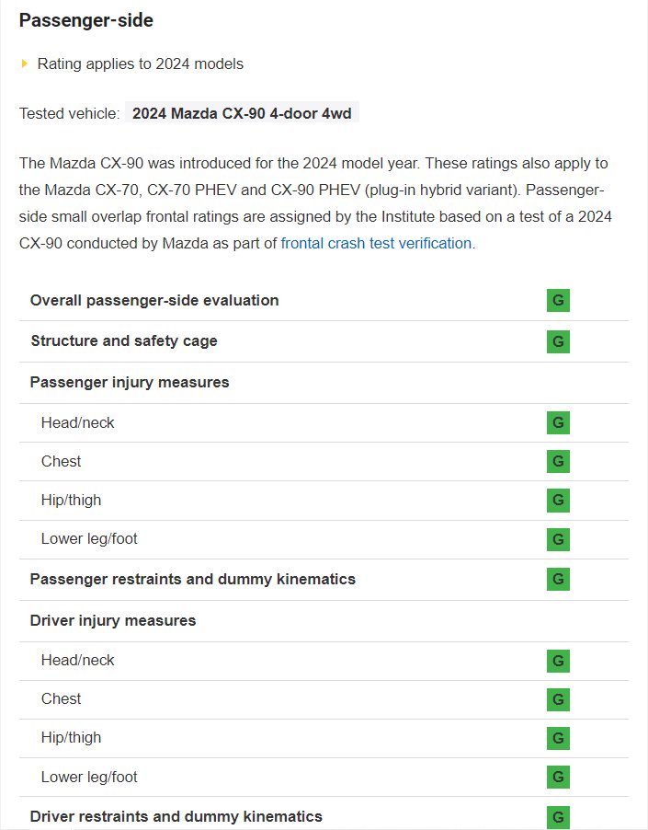Click the passenger Hip/thigh G rating icon
Viewport: 648px width, 830px height.
[558, 501]
